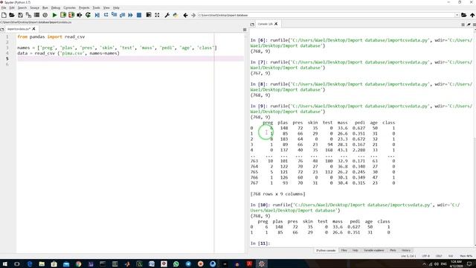476x268 pixels.
Task: Switch to the Files pane tab
Action: coord(344,250)
